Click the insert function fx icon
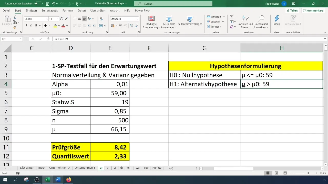The width and height of the screenshot is (328, 184). (48, 39)
